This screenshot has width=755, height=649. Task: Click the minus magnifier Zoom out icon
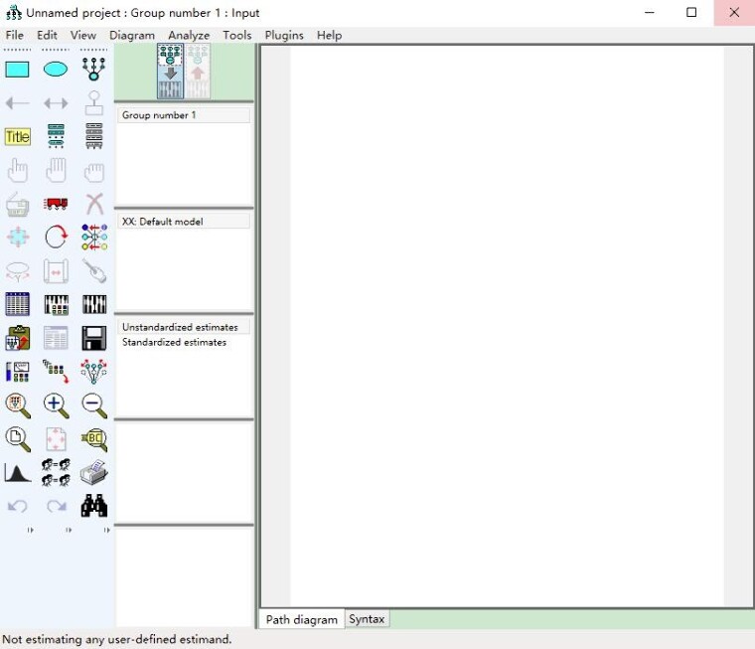pyautogui.click(x=94, y=406)
